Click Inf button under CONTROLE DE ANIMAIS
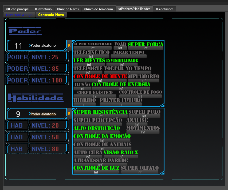The height and width of the screenshot is (190, 228). [102, 149]
